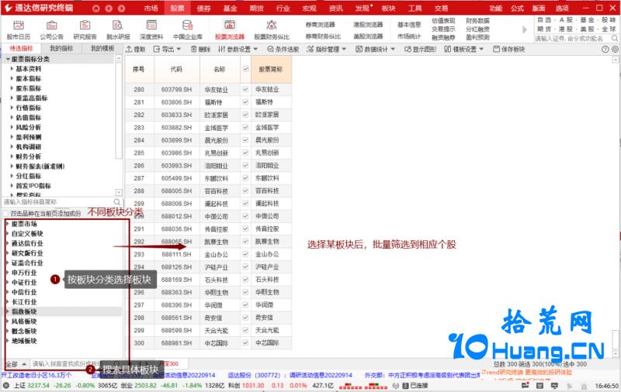Click the search icon in the indicator search box
Viewport: 621px width, 392px height.
[117, 202]
